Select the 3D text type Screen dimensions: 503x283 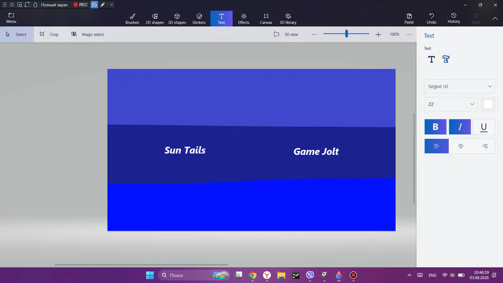(x=446, y=59)
